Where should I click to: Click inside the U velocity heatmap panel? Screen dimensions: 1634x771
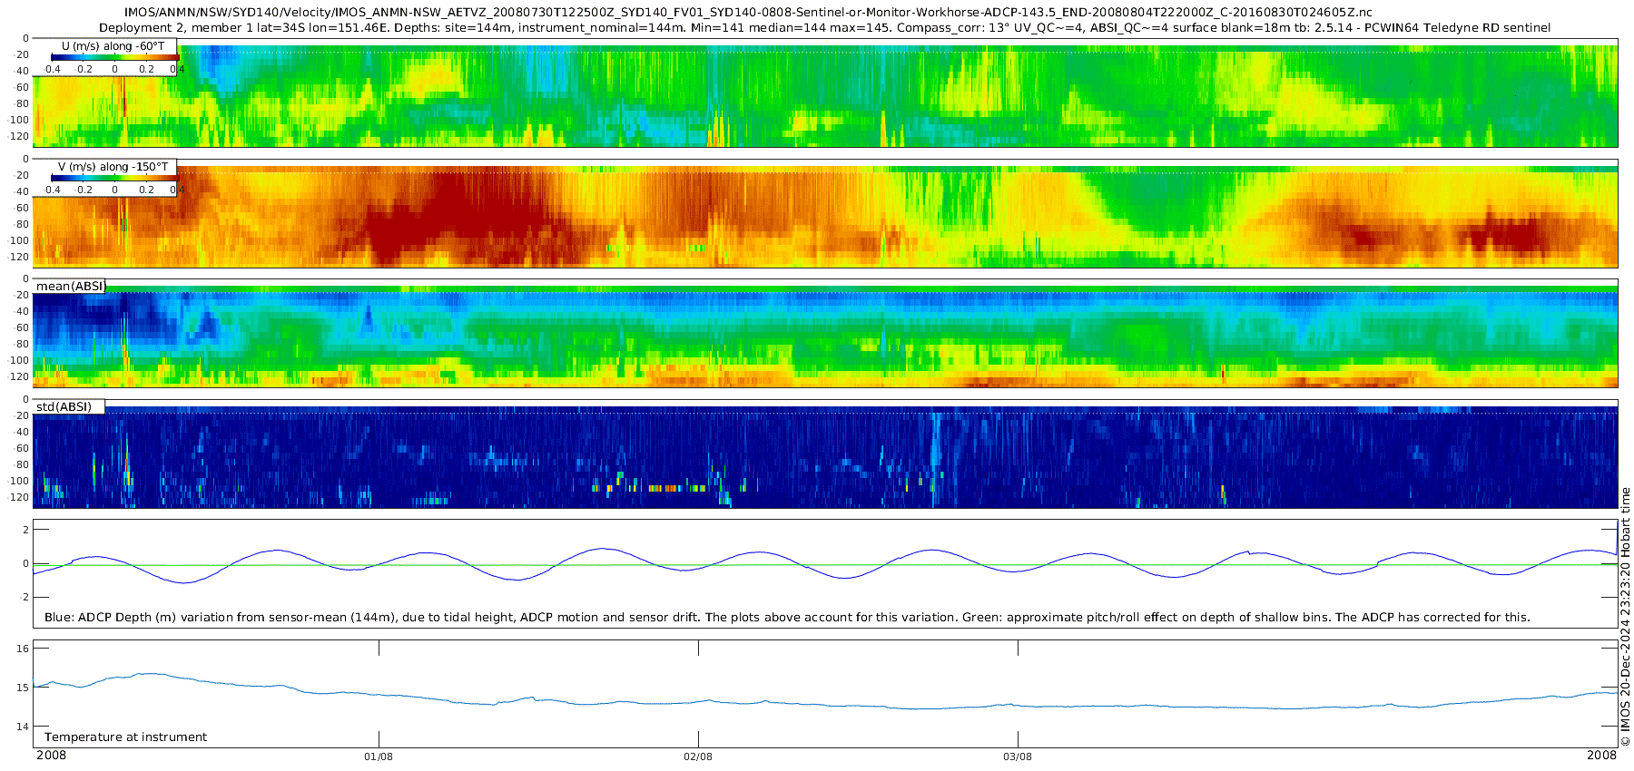coord(817,100)
